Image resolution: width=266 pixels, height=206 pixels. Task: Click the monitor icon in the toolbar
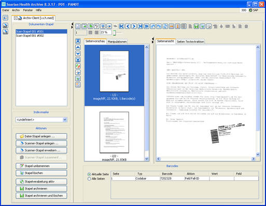coord(103,26)
